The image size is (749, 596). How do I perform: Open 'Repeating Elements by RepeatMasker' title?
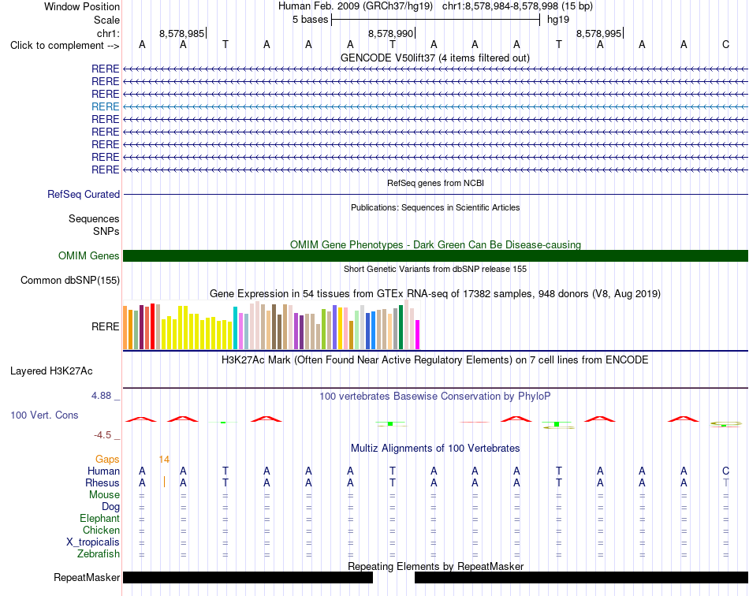[x=435, y=566]
